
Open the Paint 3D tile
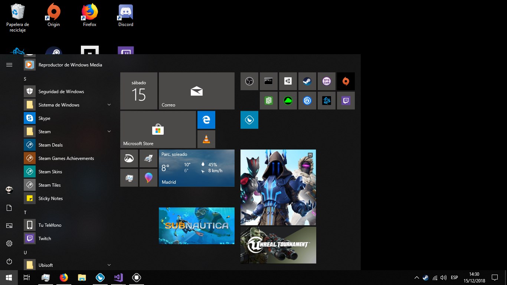point(148,178)
